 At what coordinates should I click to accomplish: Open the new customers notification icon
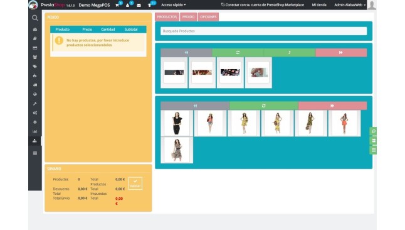(128, 5)
